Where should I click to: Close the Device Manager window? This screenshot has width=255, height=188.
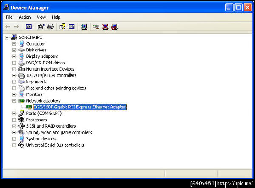[247, 8]
